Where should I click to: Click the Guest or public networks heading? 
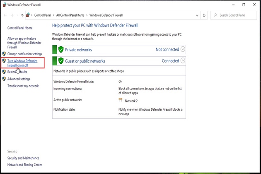click(x=85, y=61)
